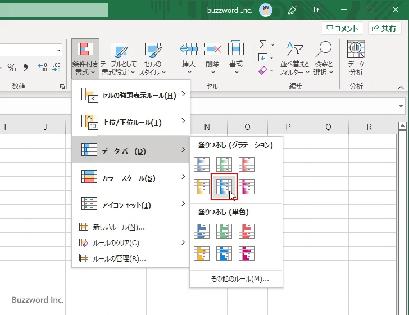Open 検索と選択 (Find & Select)

coord(323,58)
